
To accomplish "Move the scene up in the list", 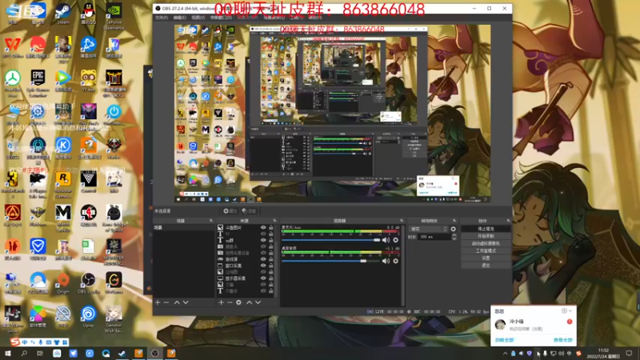I will [177, 302].
